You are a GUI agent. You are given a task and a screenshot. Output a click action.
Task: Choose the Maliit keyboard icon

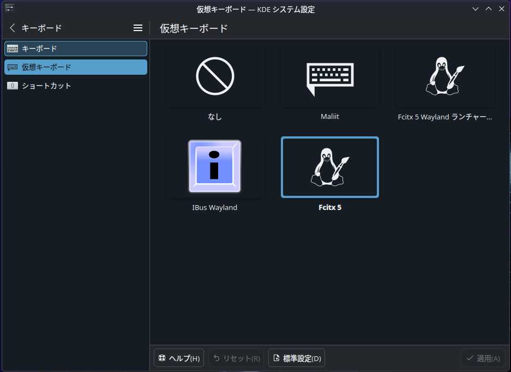[x=329, y=76]
